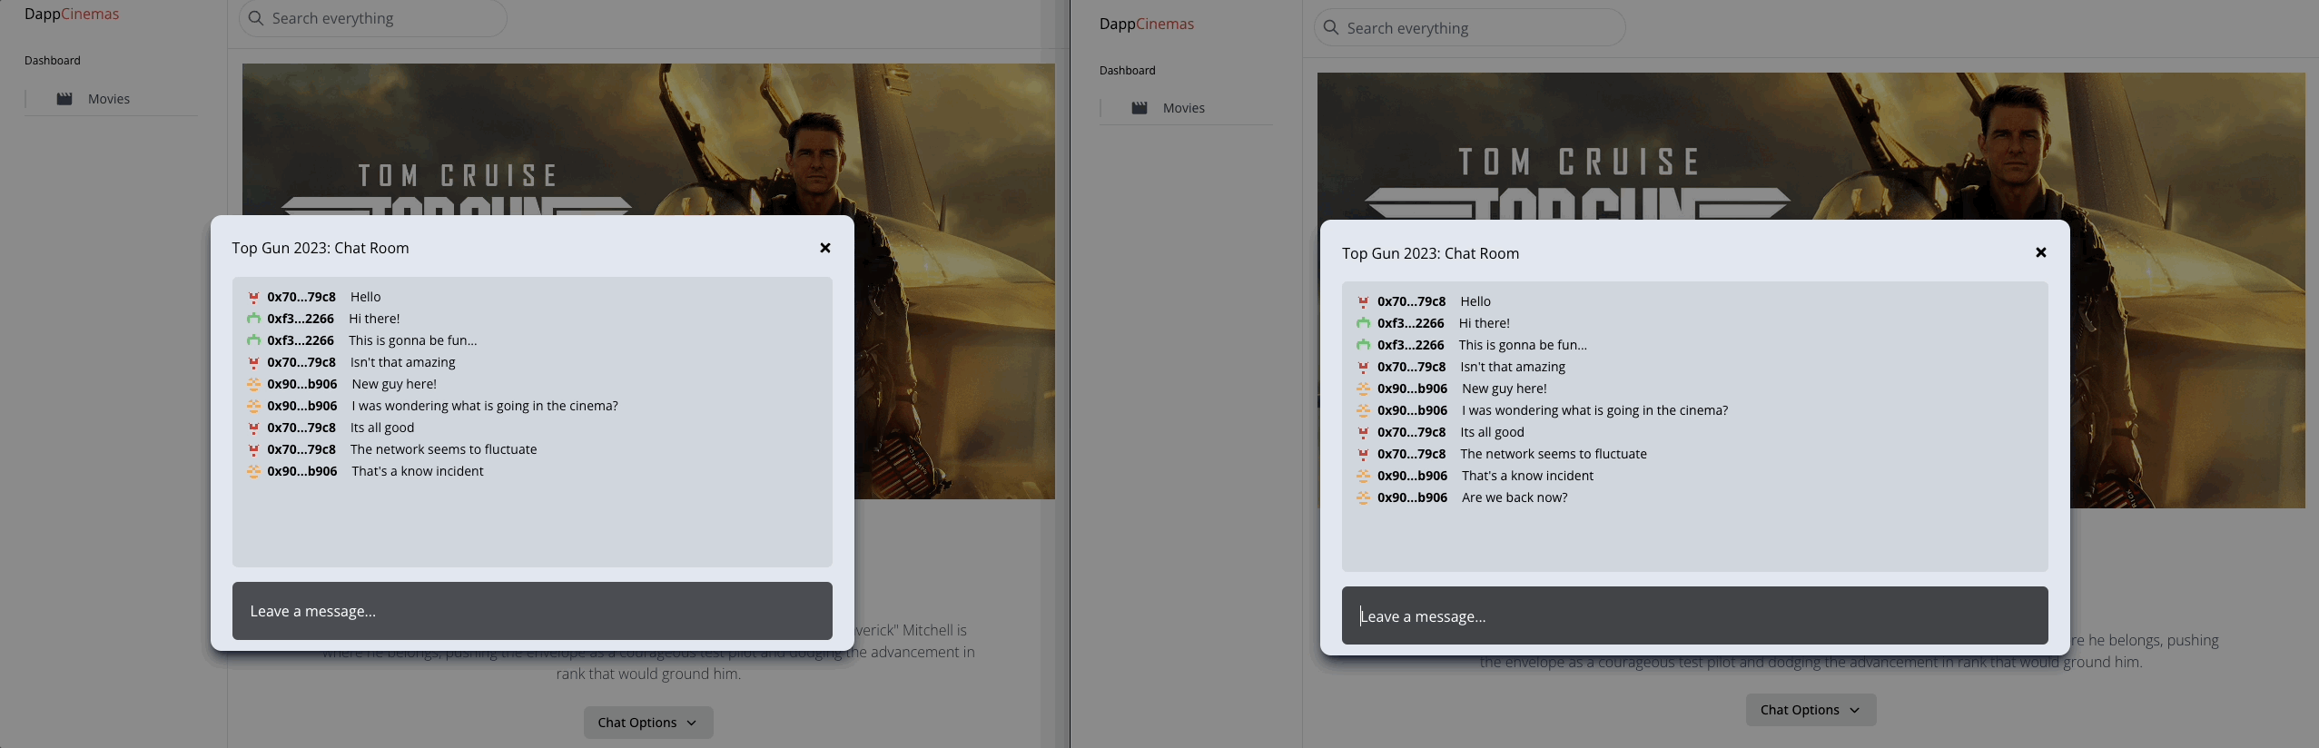Click "Leave a message..." box in right window

click(1695, 615)
